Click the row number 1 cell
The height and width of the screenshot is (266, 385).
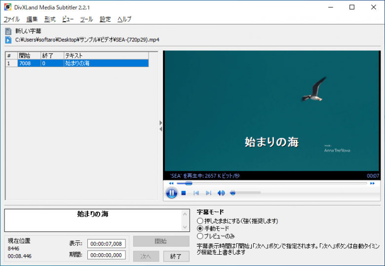pos(11,63)
